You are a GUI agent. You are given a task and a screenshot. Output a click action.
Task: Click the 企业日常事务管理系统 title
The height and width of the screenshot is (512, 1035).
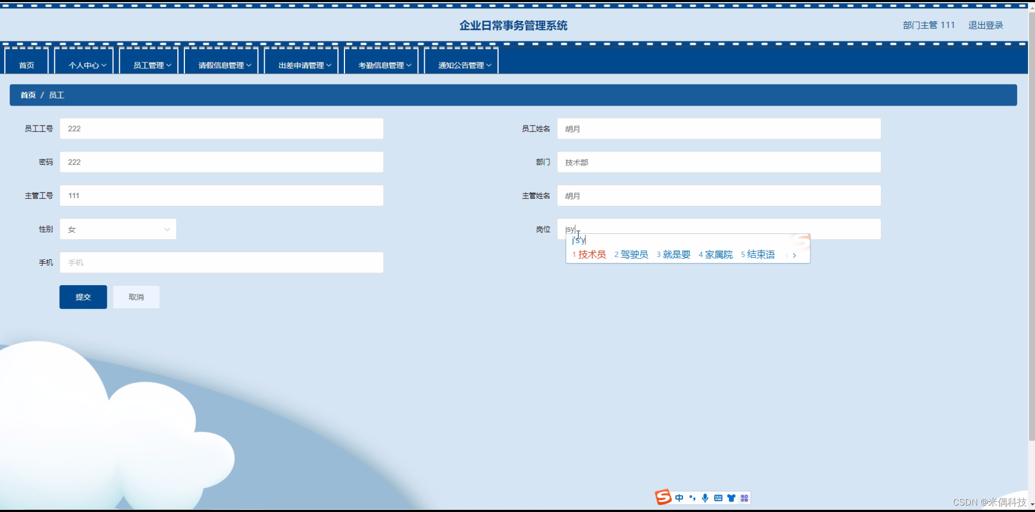click(x=513, y=25)
